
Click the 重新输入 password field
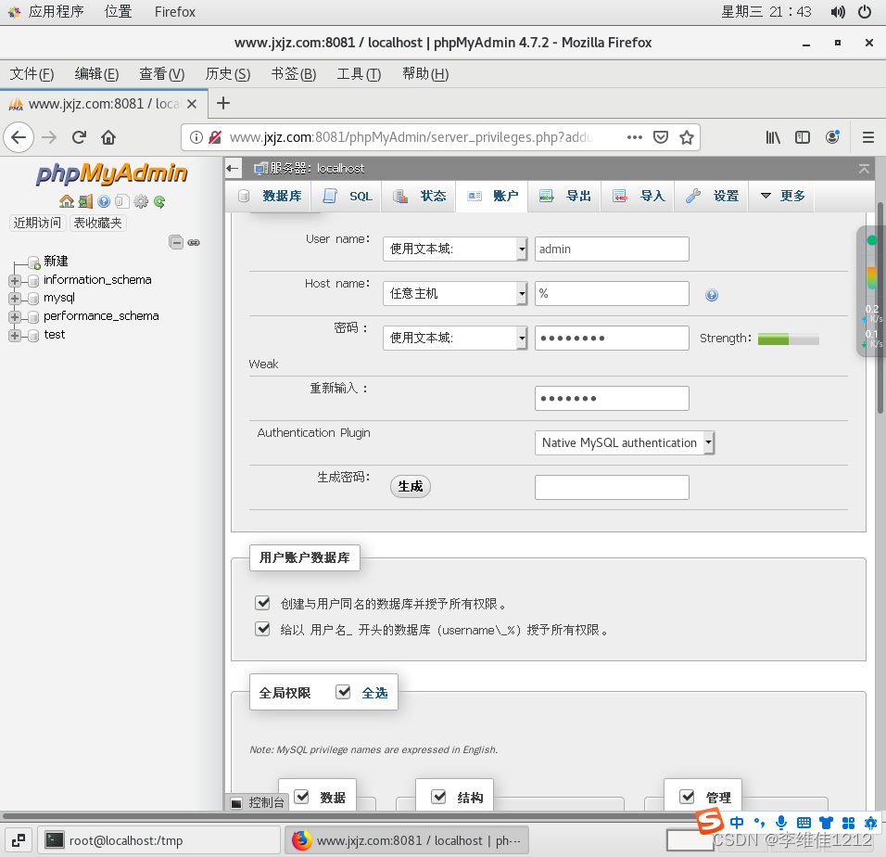(612, 398)
